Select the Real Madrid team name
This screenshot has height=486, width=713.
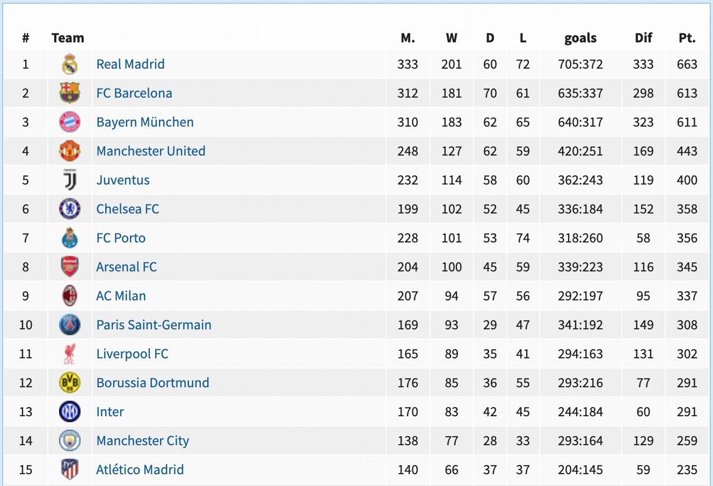(130, 64)
